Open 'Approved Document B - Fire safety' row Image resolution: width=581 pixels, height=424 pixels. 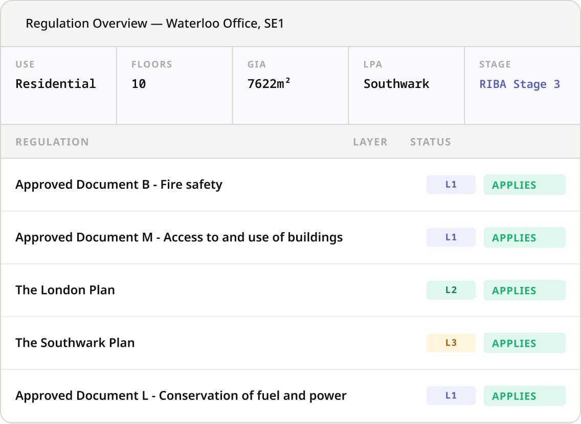(x=290, y=185)
